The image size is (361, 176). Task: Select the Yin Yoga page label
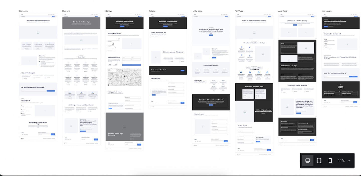tap(239, 11)
